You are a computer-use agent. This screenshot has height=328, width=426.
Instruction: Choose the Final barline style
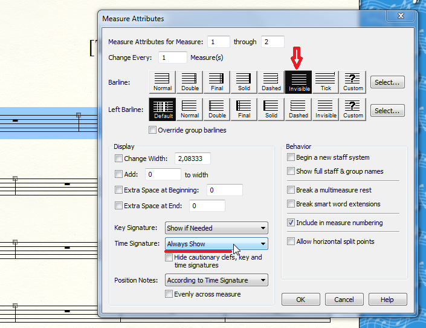pyautogui.click(x=217, y=82)
